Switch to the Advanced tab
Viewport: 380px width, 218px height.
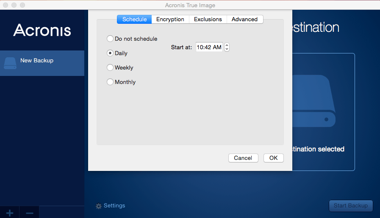pyautogui.click(x=245, y=19)
